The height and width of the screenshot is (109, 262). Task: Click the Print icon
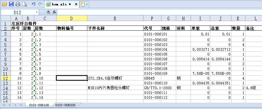click(x=18, y=4)
